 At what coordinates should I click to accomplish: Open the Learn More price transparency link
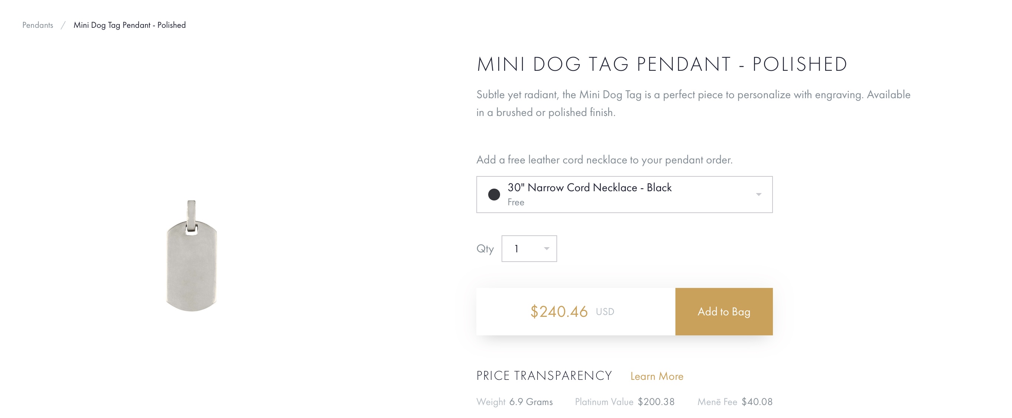coord(657,376)
